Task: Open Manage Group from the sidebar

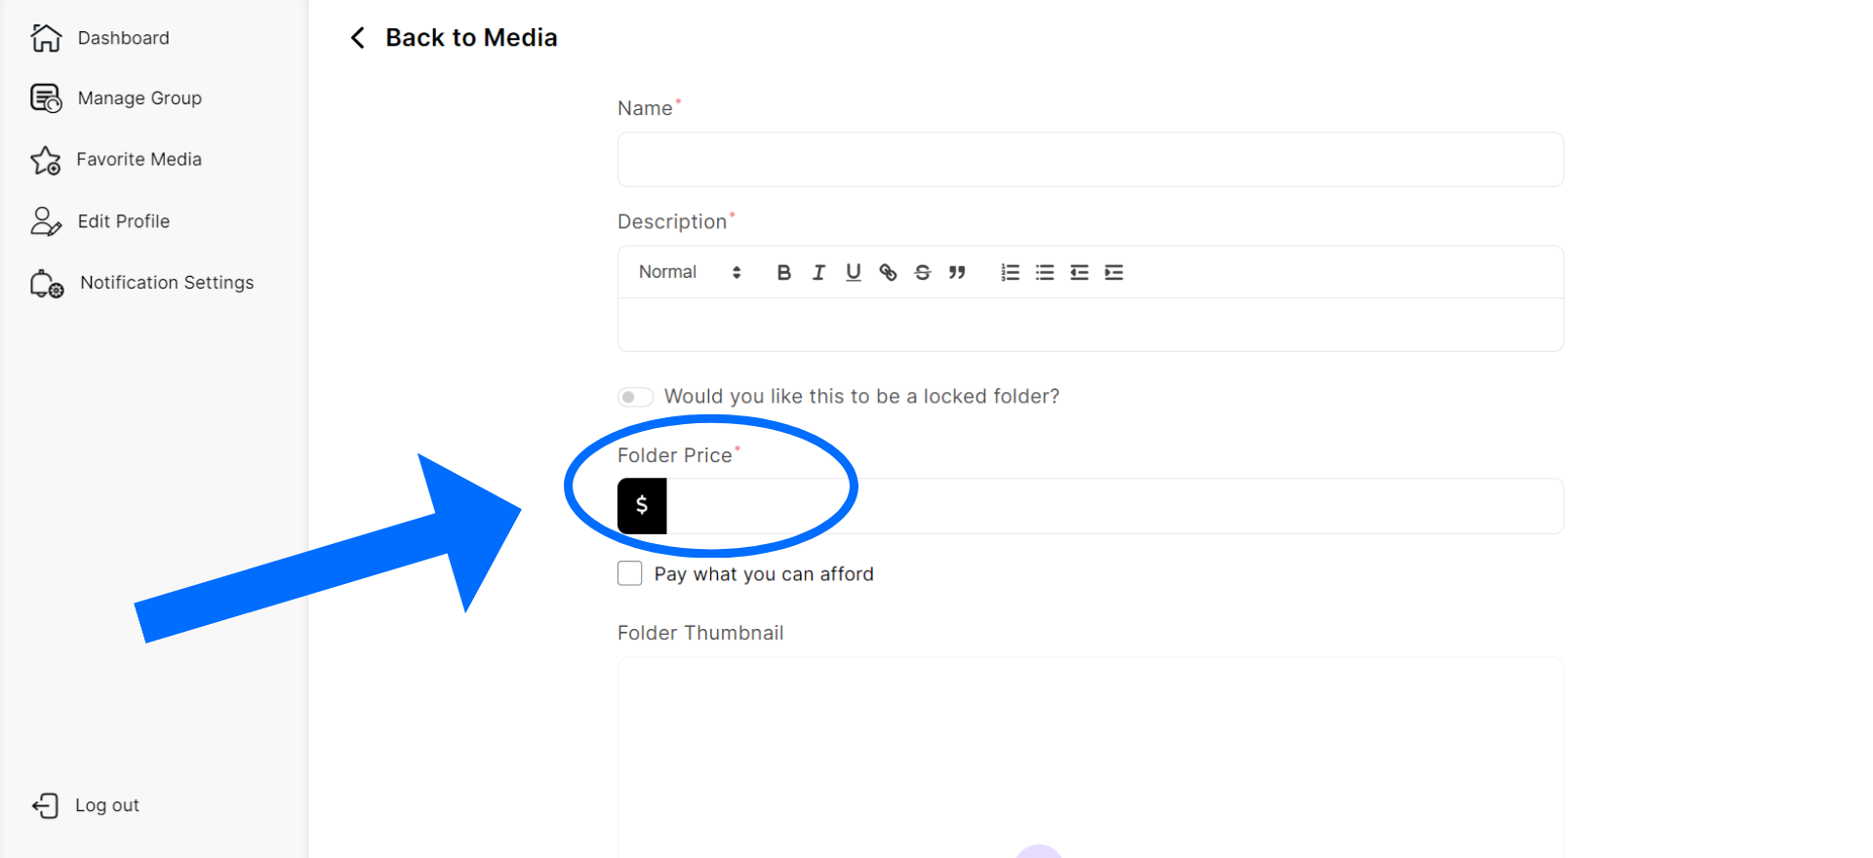Action: tap(139, 98)
